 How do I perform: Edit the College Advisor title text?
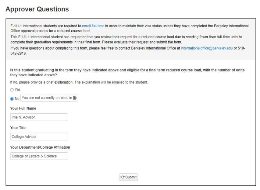coord(38,136)
